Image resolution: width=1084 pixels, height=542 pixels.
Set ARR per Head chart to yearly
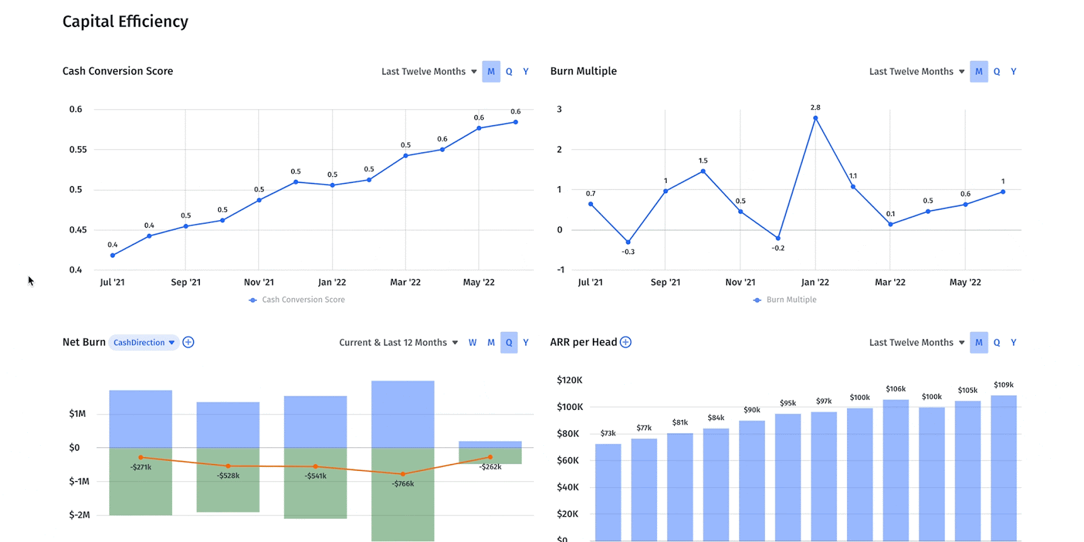[x=1014, y=343]
